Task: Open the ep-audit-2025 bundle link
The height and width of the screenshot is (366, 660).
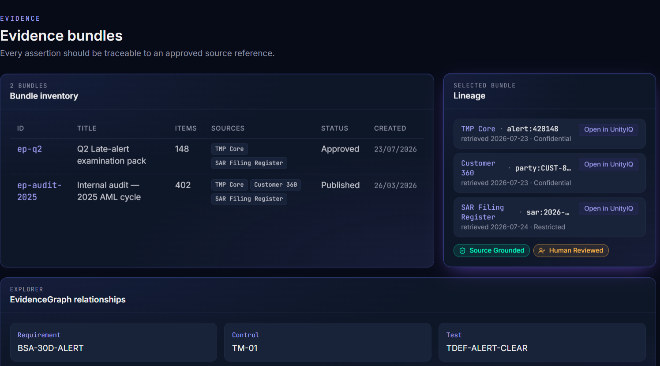Action: pos(39,191)
